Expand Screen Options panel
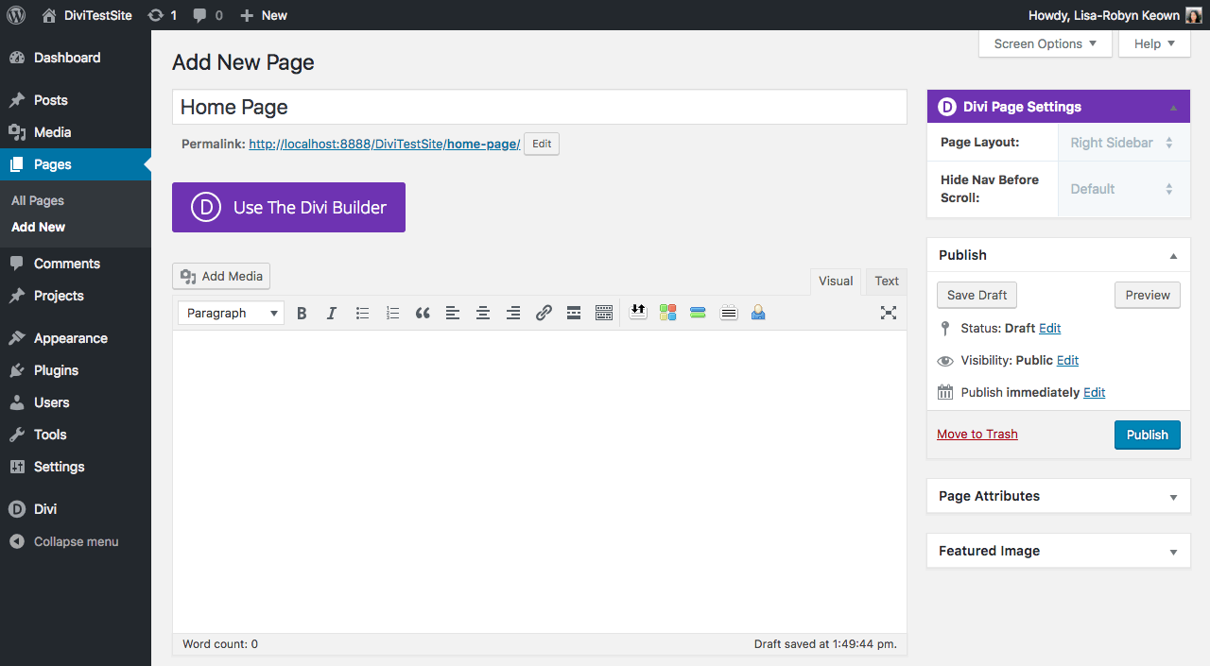 1046,43
